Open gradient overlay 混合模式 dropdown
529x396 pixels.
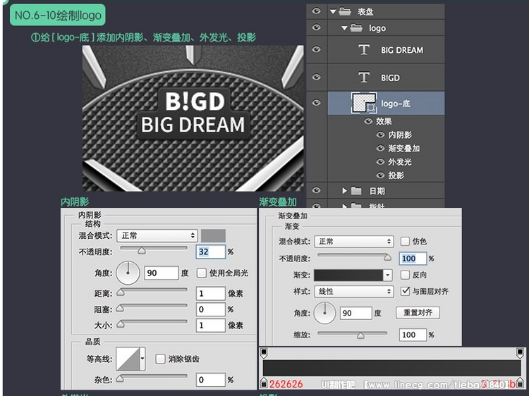[x=354, y=241]
